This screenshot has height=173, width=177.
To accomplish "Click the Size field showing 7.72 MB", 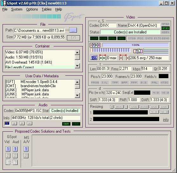I will pos(39,37).
